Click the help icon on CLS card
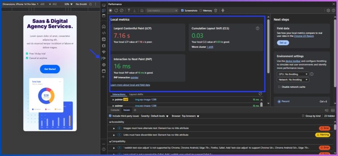 pos(257,28)
